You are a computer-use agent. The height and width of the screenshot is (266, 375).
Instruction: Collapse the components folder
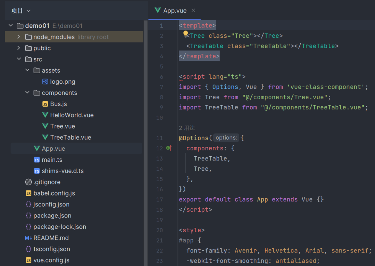(x=27, y=93)
